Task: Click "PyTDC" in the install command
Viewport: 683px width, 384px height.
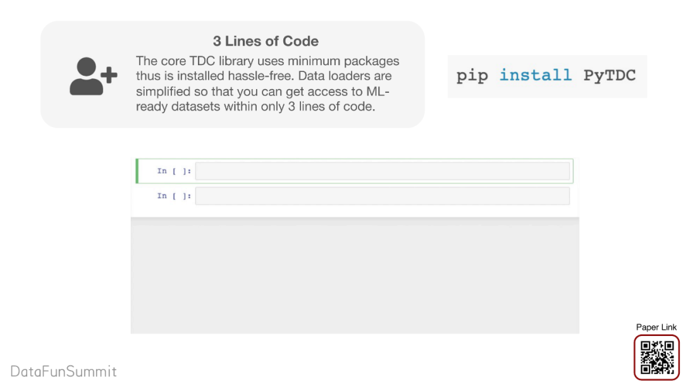Action: click(x=609, y=76)
